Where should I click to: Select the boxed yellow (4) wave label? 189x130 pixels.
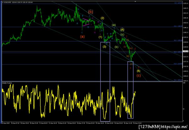tap(122, 29)
